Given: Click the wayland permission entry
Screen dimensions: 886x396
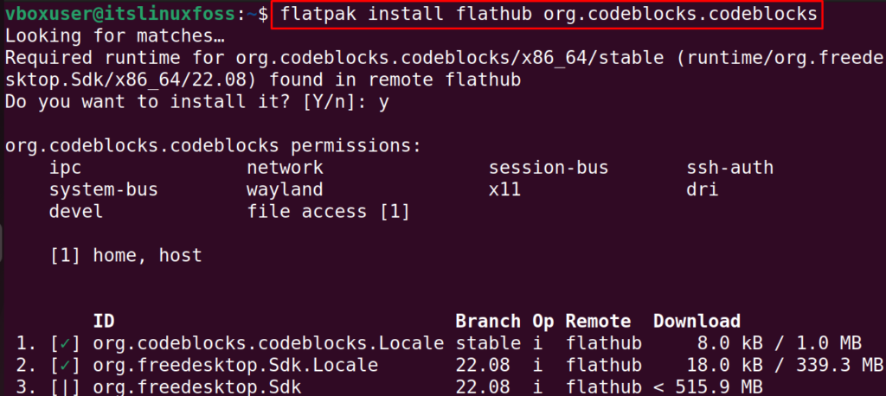Looking at the screenshot, I should [285, 190].
